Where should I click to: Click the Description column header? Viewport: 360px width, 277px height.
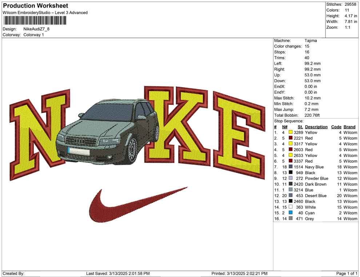tap(316, 127)
